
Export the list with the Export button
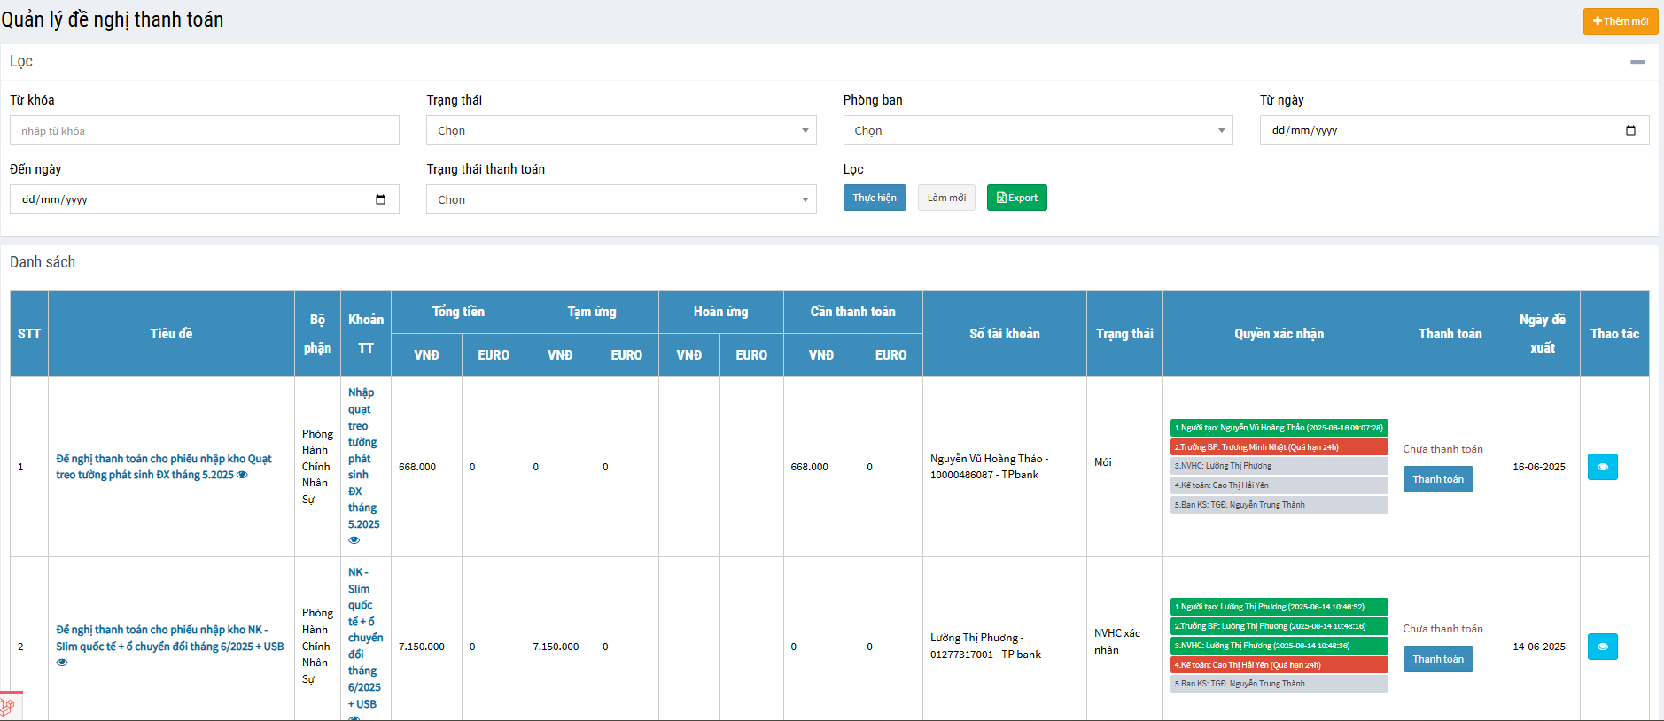[1016, 198]
